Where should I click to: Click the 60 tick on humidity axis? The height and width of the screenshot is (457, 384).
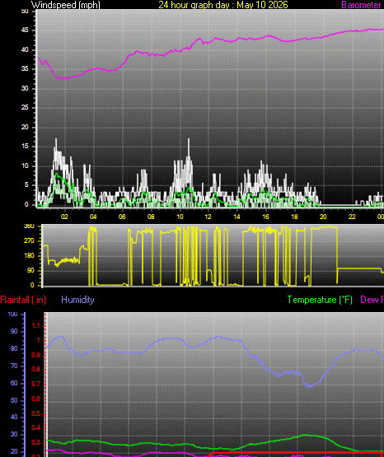tap(14, 383)
